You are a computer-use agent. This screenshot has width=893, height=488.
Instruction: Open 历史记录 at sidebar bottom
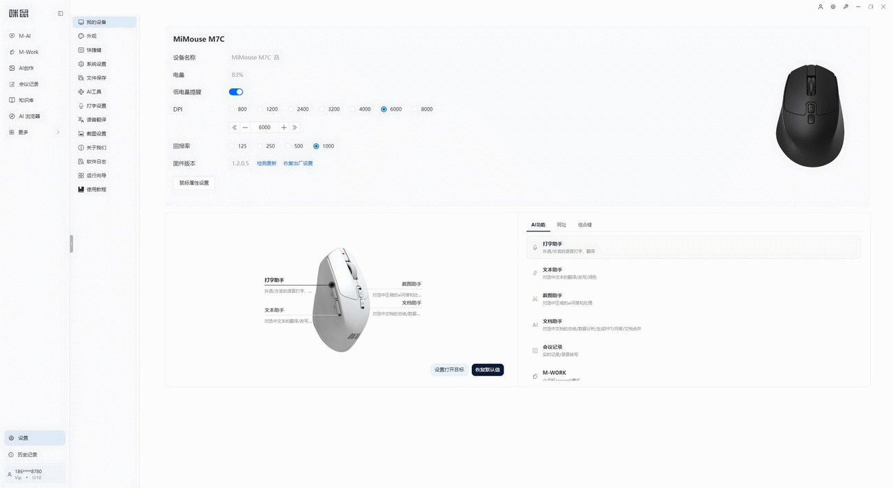(x=34, y=454)
